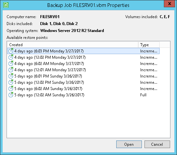The height and width of the screenshot is (155, 177).
Task: Click Increme... type for 6:02 AM Sunday
Action: click(149, 89)
